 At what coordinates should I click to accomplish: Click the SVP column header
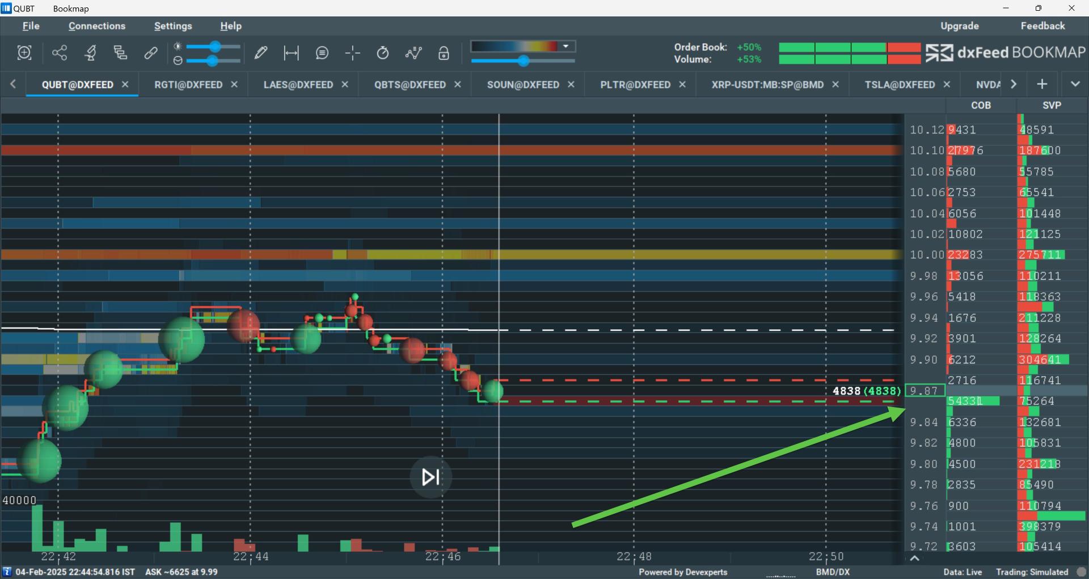(1052, 106)
